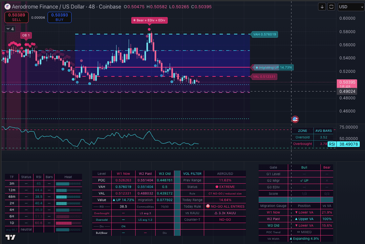This screenshot has height=244, width=365.
Task: Click the G2 Migr UP checkmark cell
Action: coord(304,180)
